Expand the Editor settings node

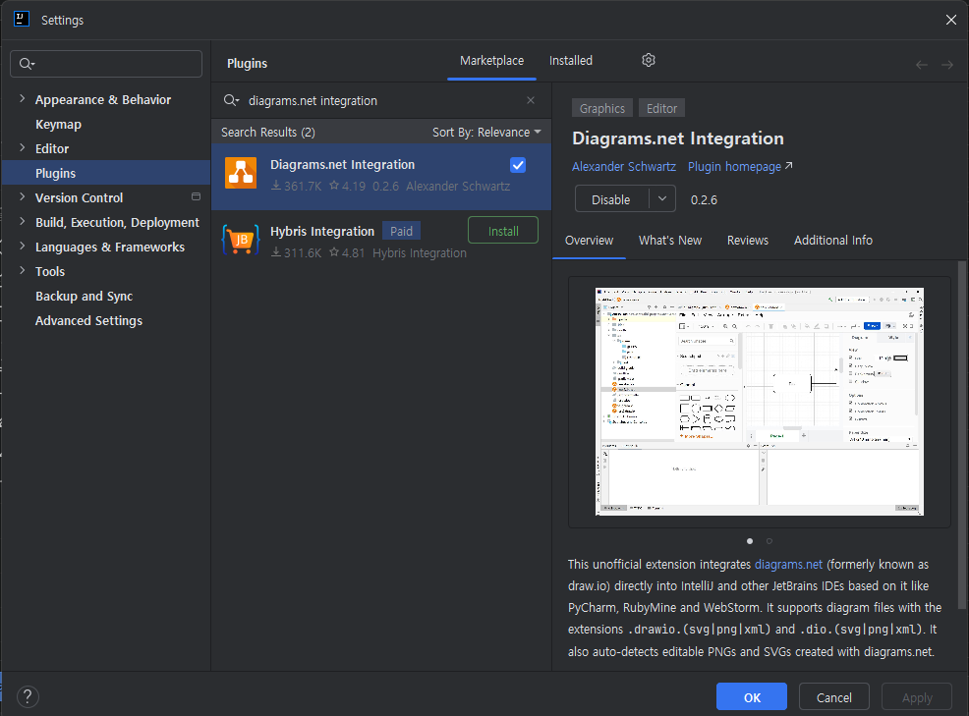click(23, 147)
